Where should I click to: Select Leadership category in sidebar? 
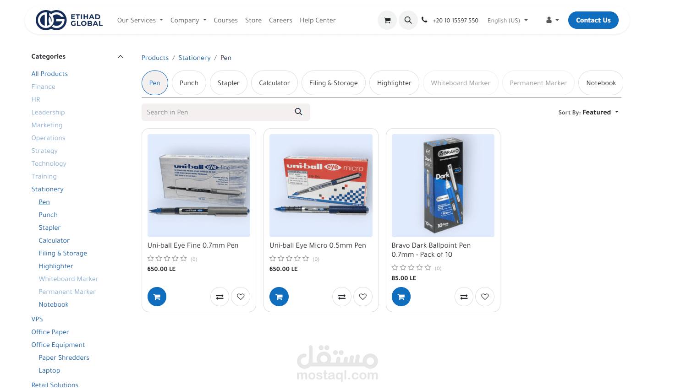(x=48, y=112)
